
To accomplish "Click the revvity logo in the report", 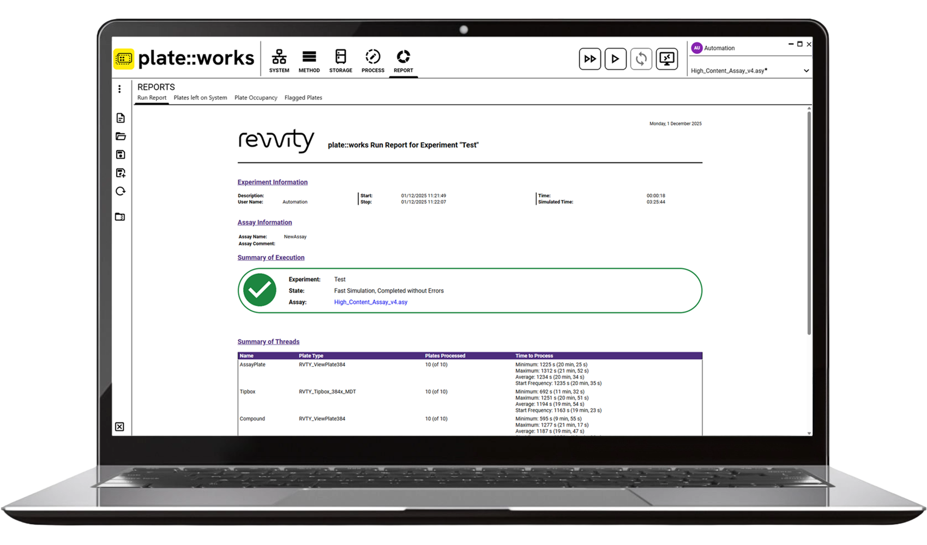I will 276,141.
